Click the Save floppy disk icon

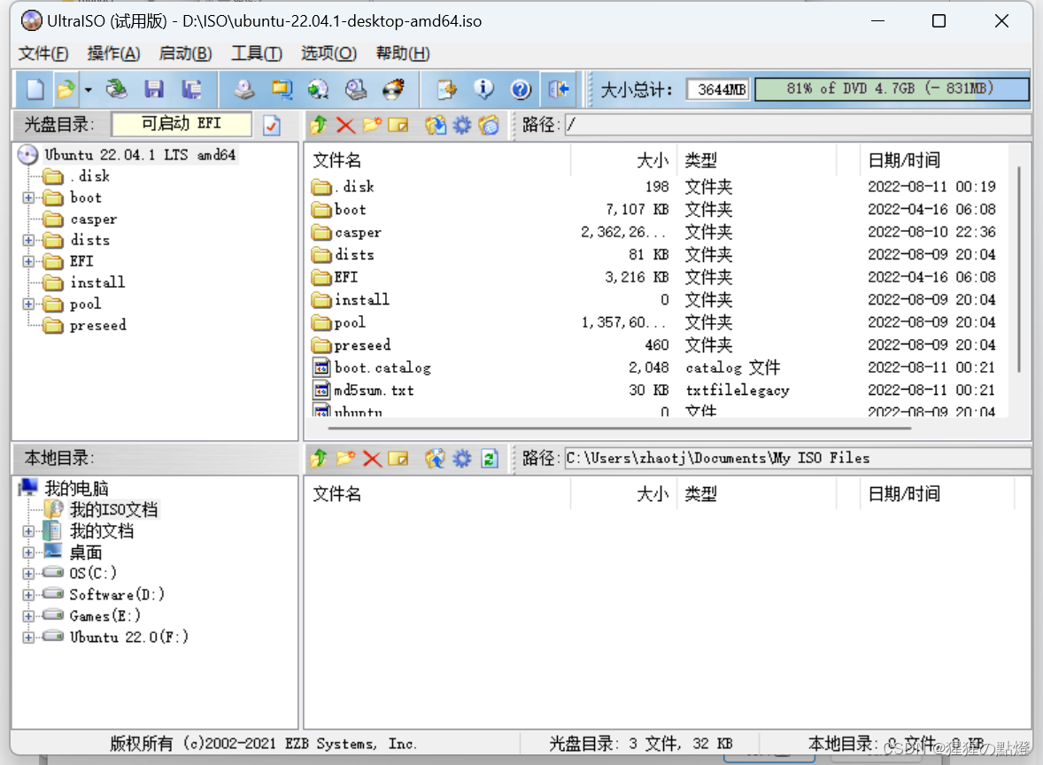[x=154, y=89]
